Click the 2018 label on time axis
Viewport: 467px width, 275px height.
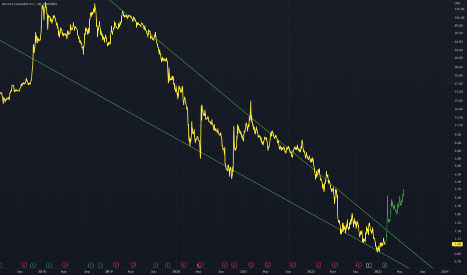click(42, 271)
